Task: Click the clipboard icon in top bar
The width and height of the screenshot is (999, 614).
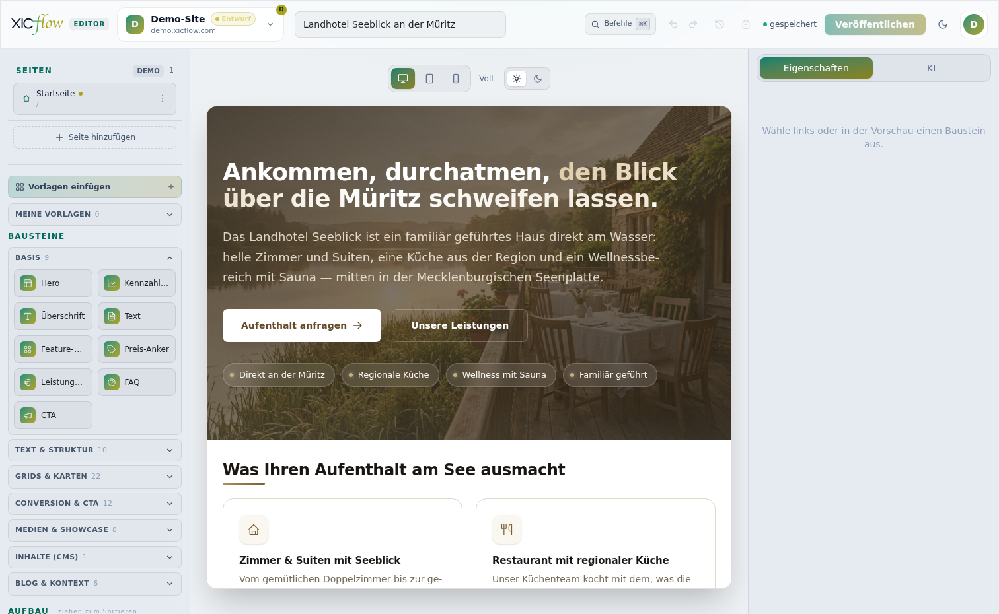Action: tap(746, 24)
